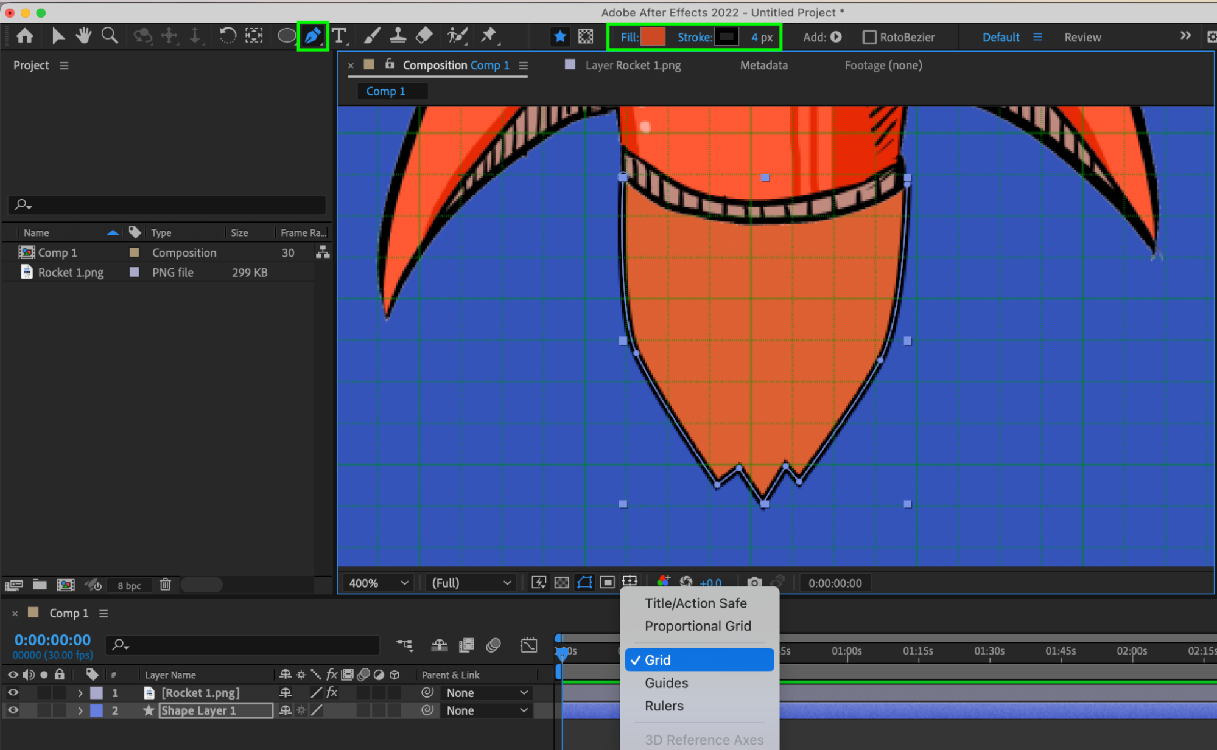
Task: Select the Clone Stamp tool
Action: point(398,36)
